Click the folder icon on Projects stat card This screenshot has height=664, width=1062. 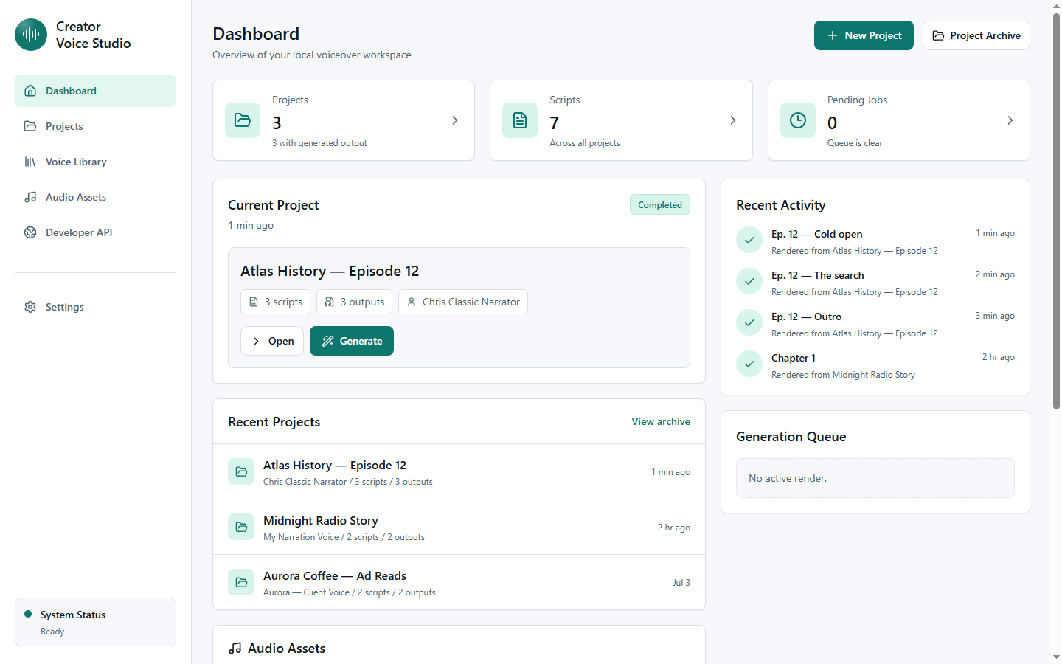tap(243, 120)
